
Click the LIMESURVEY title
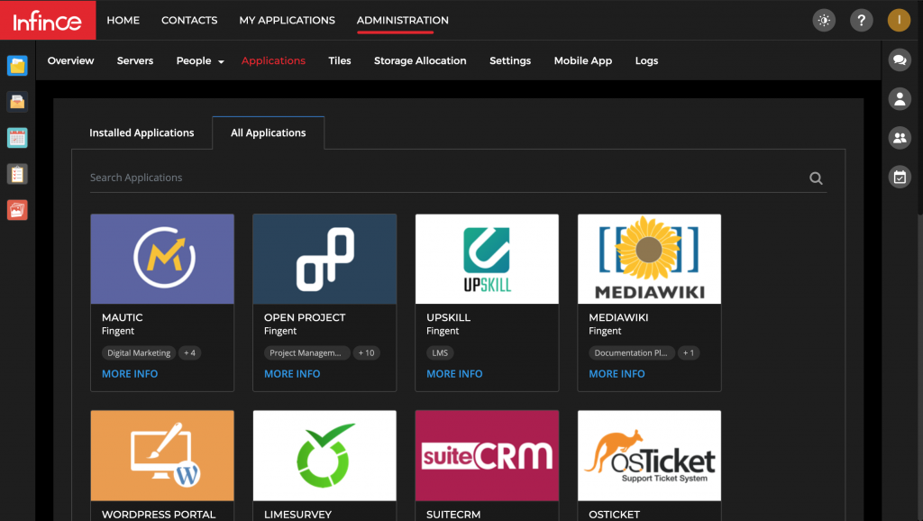[297, 514]
